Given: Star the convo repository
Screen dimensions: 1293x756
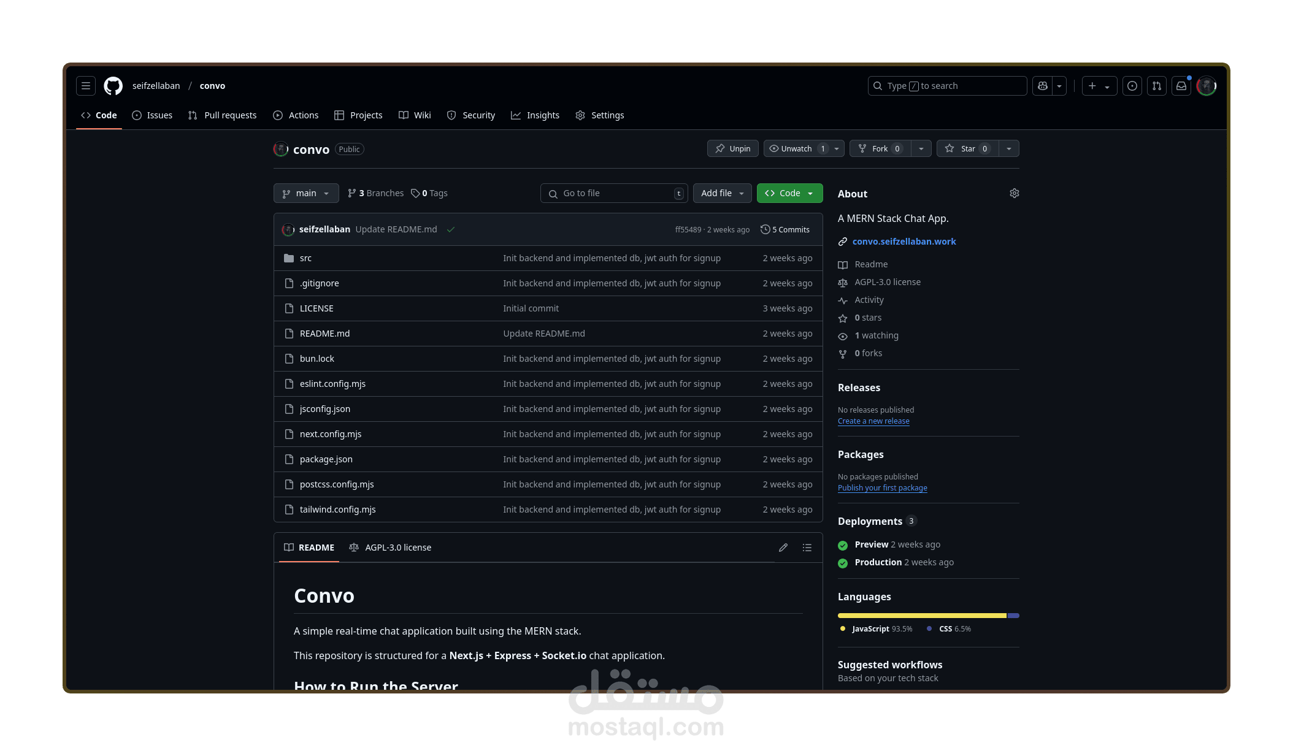Looking at the screenshot, I should [x=968, y=148].
